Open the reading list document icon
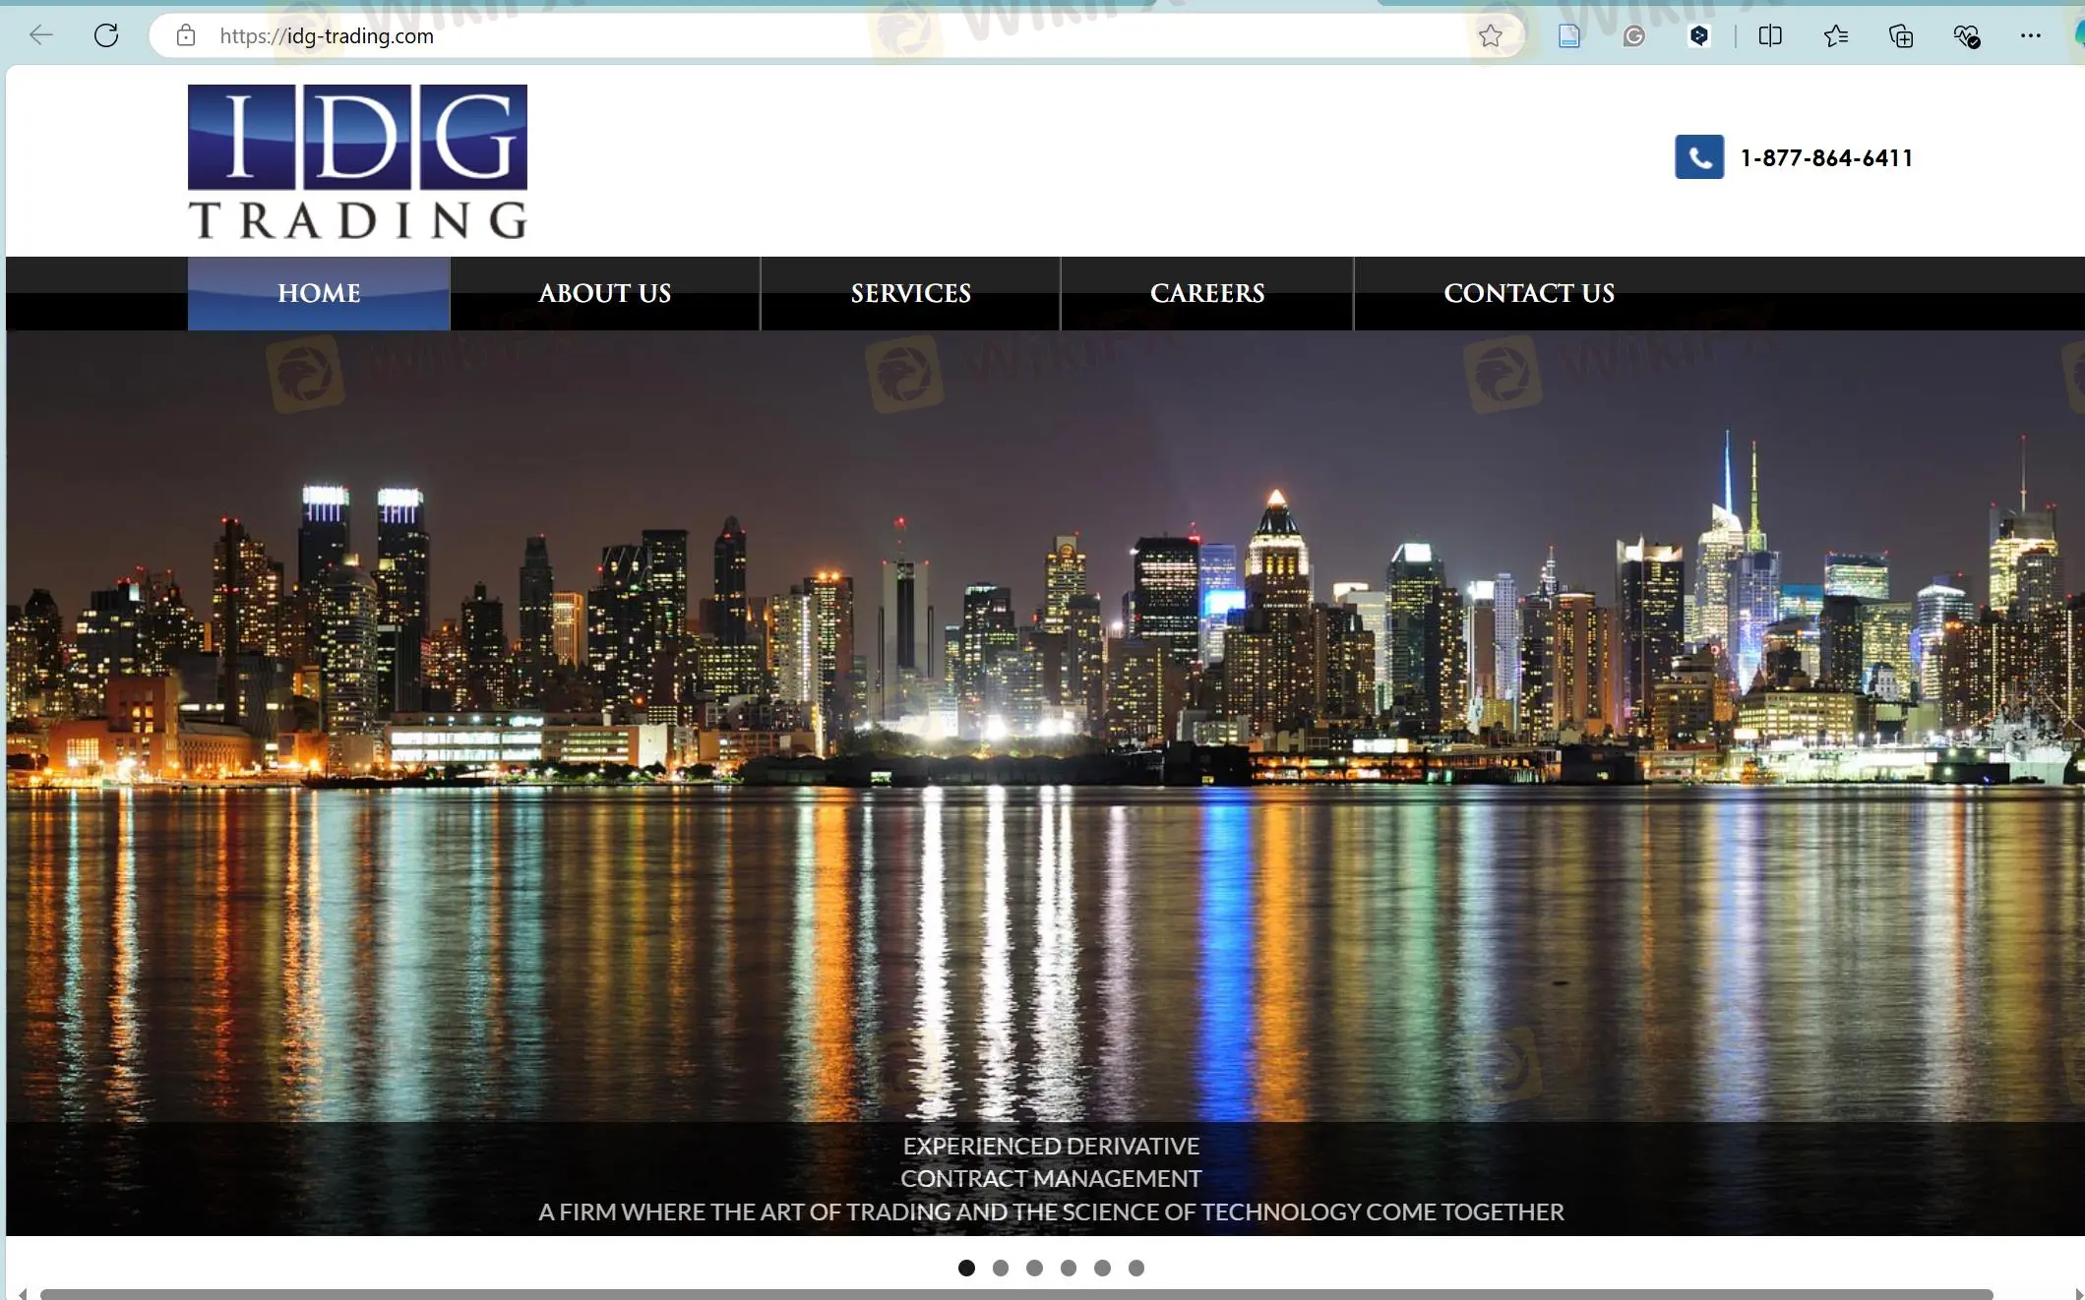Viewport: 2085px width, 1300px height. click(x=1568, y=36)
